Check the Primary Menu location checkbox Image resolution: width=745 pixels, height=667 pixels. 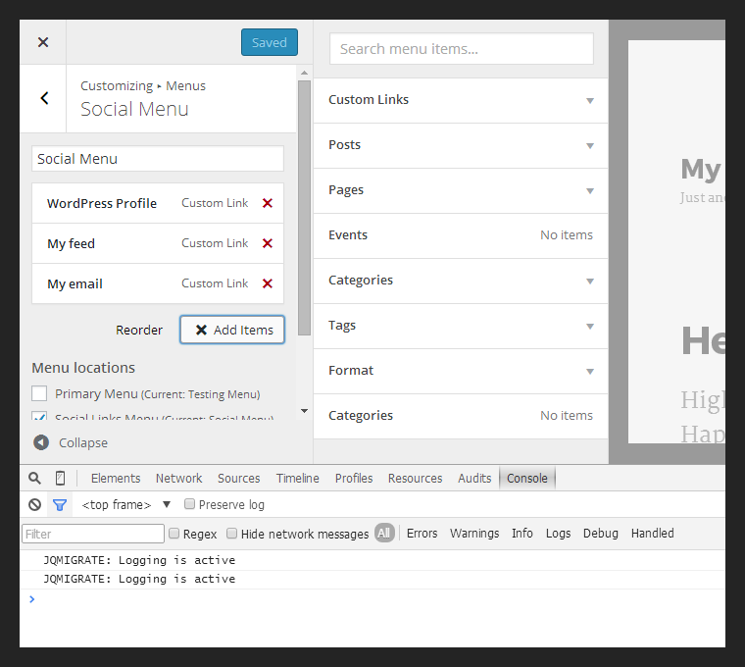click(39, 393)
